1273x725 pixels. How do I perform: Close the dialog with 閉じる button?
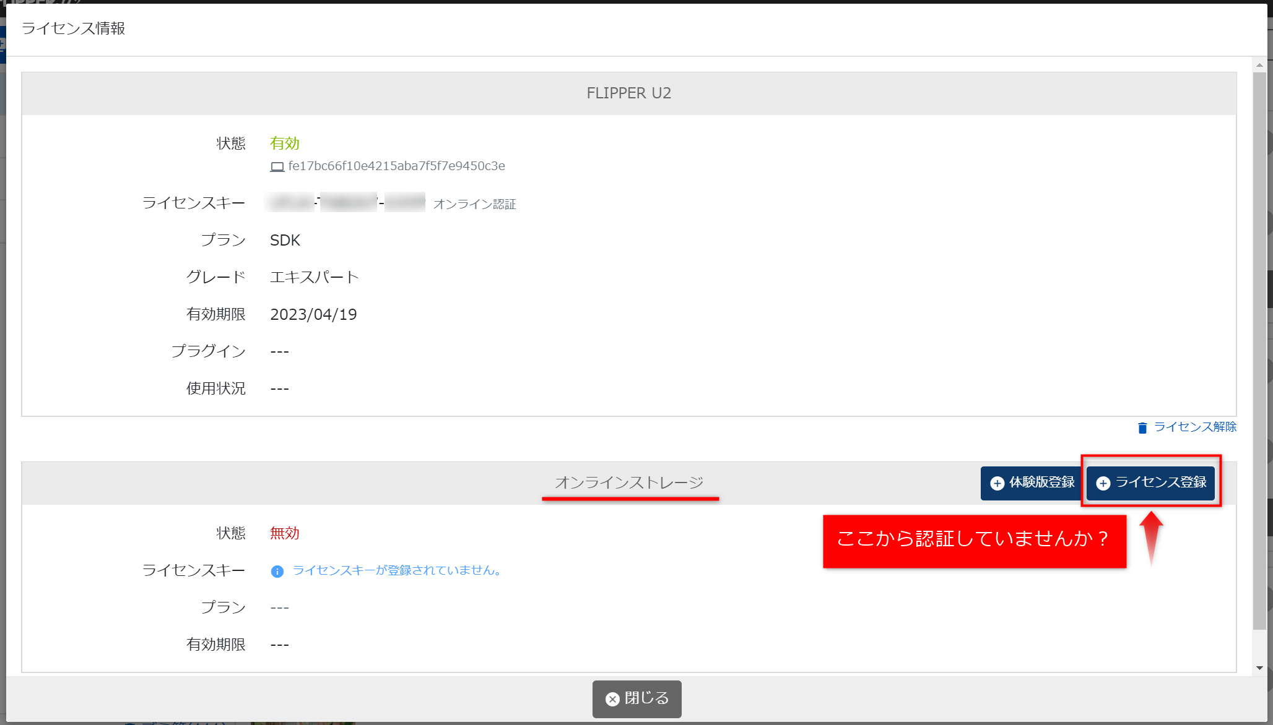(x=636, y=699)
